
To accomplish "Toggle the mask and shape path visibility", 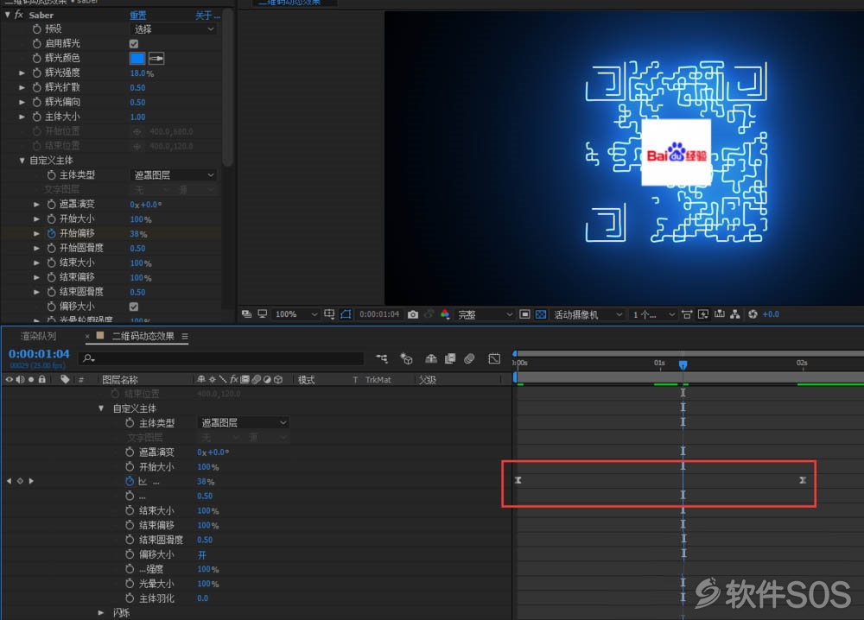I will point(346,313).
